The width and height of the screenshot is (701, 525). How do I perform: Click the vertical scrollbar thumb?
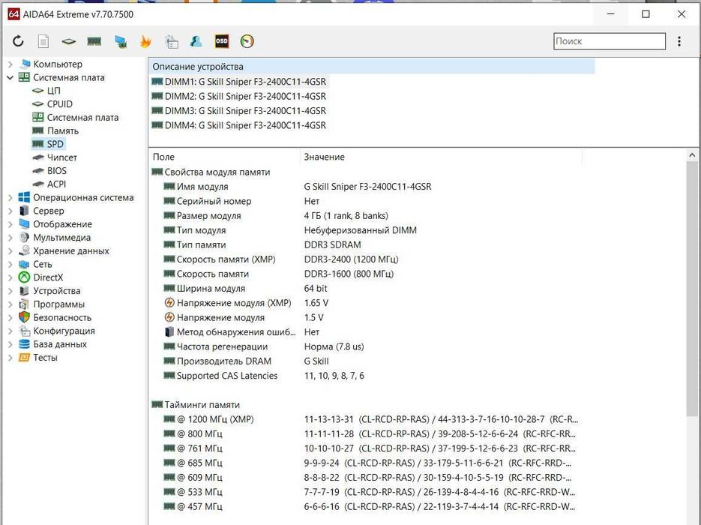[692, 289]
